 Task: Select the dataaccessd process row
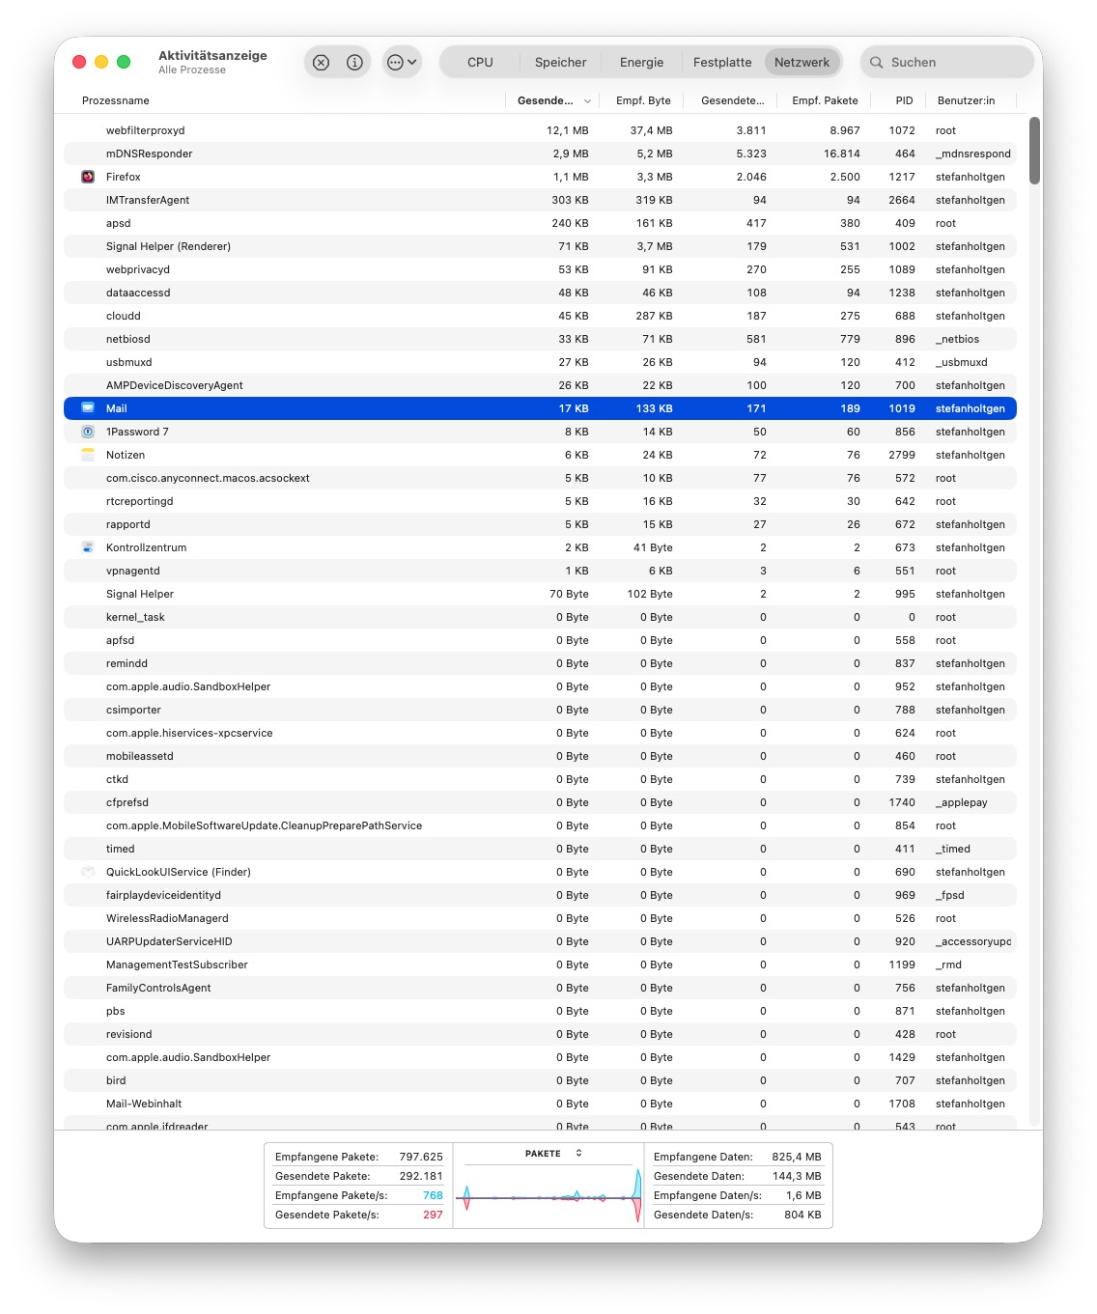click(540, 293)
